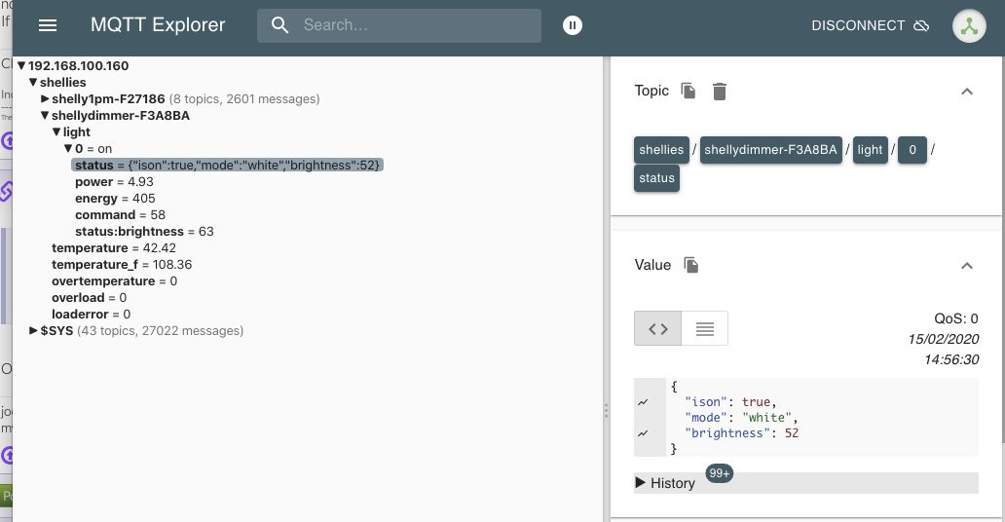Click the panel divider drag handle

606,410
